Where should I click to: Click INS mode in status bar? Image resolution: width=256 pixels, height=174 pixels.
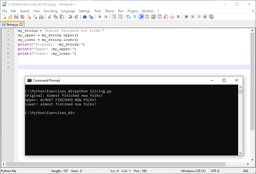(246, 171)
